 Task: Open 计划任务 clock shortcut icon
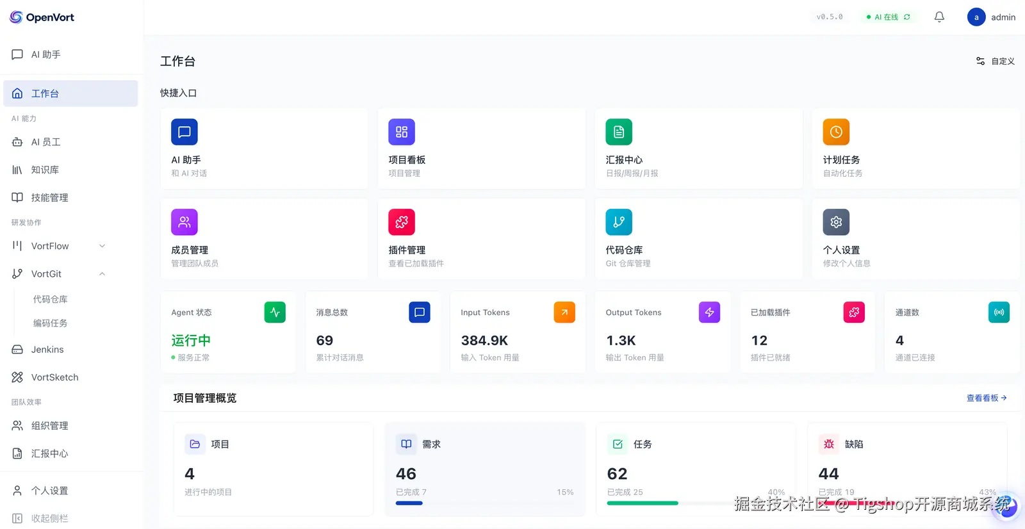tap(836, 132)
